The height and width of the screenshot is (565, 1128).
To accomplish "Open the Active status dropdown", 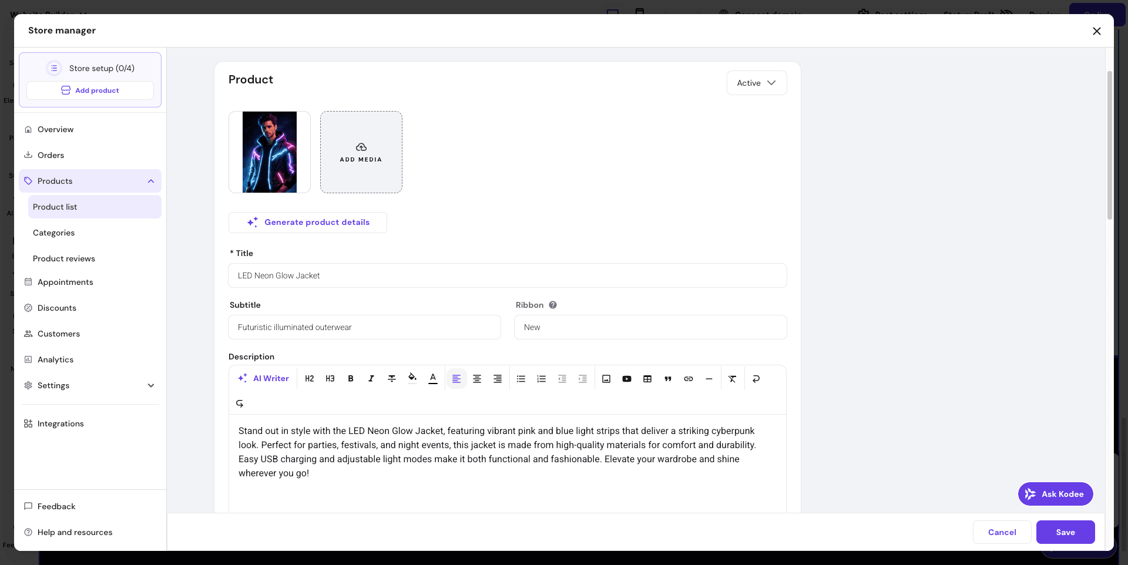I will click(756, 83).
